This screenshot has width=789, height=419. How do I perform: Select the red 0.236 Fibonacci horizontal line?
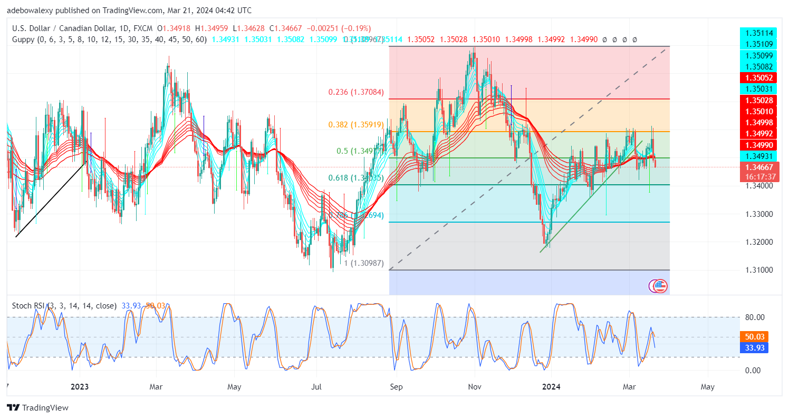coord(529,99)
